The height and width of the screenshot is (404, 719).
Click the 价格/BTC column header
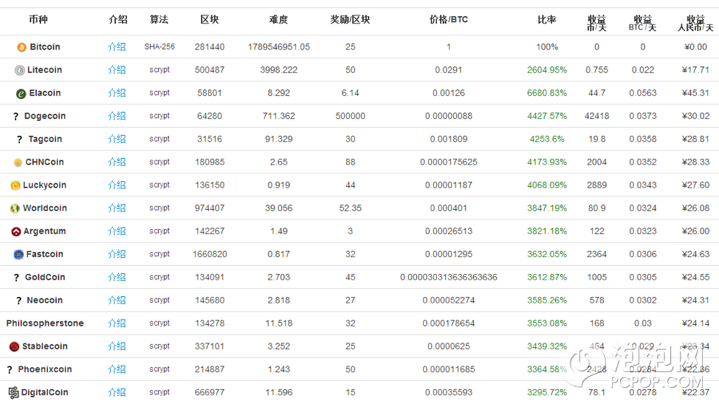449,19
